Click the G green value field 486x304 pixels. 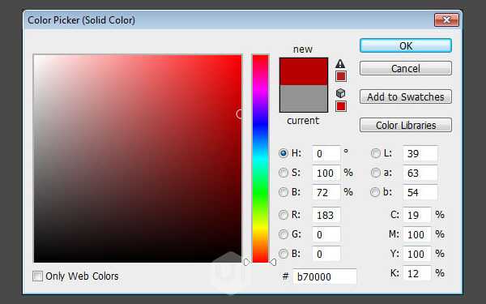[326, 234]
